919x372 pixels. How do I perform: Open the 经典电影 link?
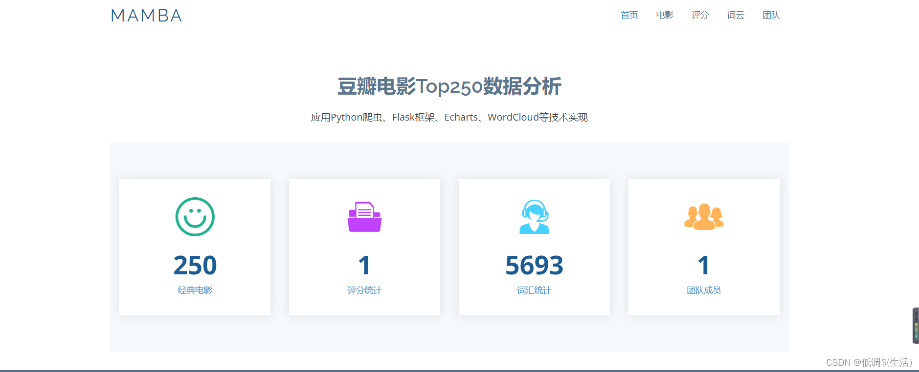pos(195,290)
